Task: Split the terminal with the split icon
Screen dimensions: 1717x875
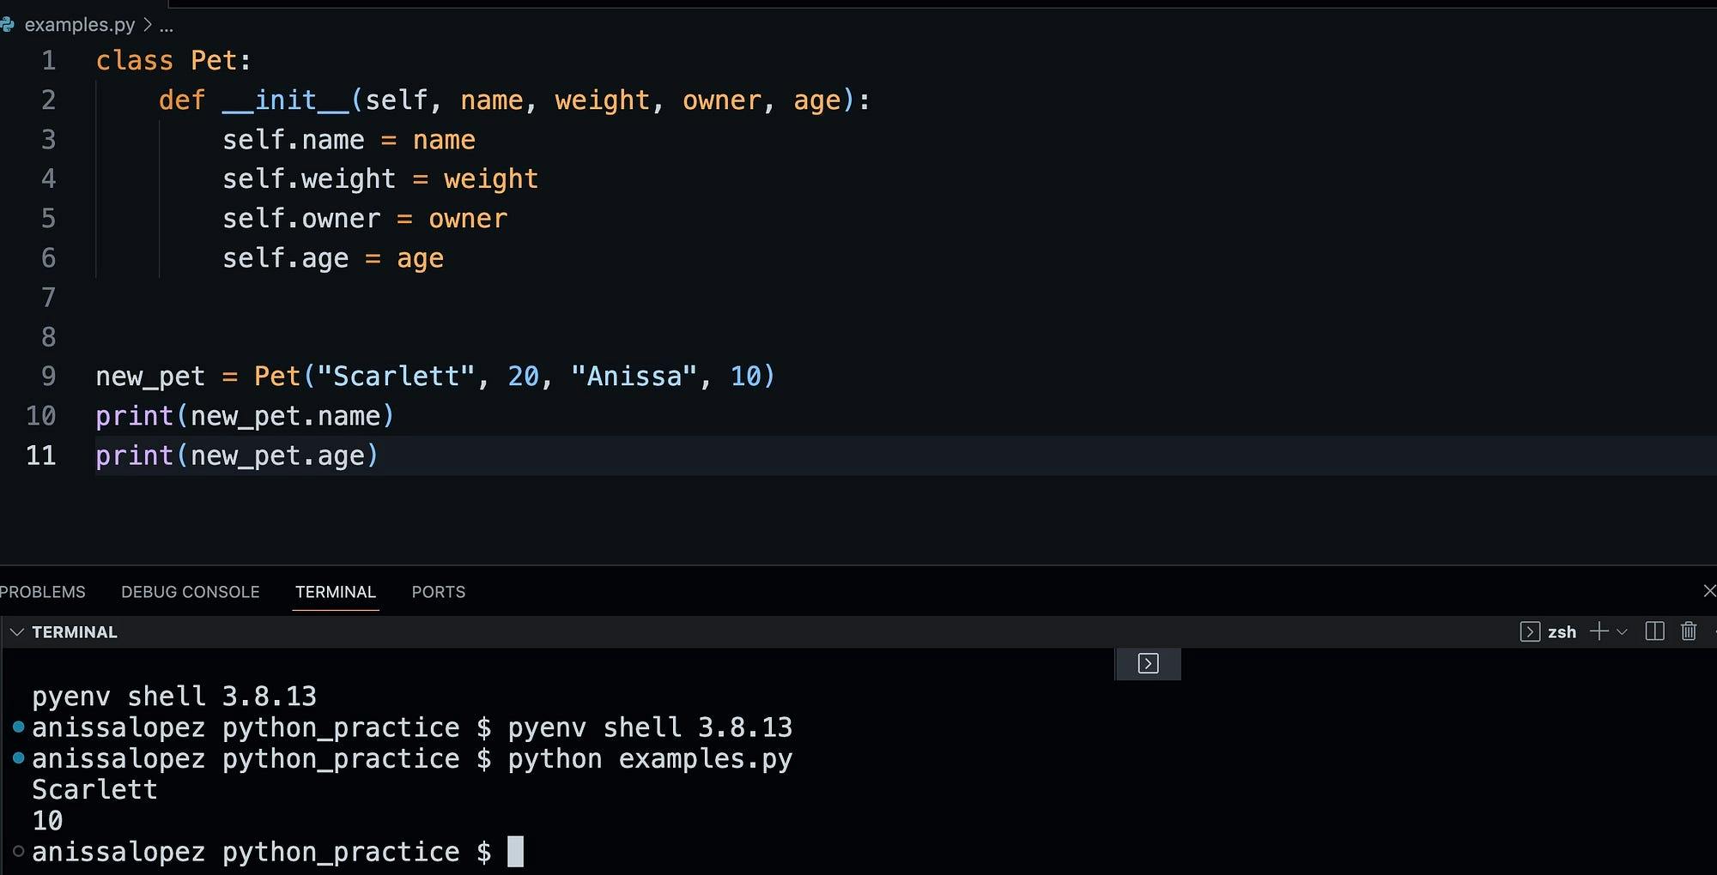Action: [1654, 632]
